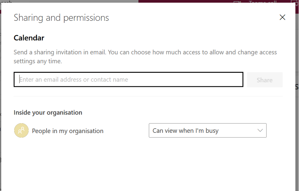Click the "Sharing and permissions" dialog title

tap(61, 18)
